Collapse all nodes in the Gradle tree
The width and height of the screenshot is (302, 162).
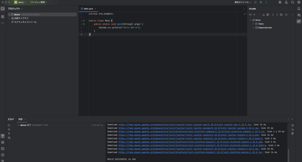pos(277,15)
